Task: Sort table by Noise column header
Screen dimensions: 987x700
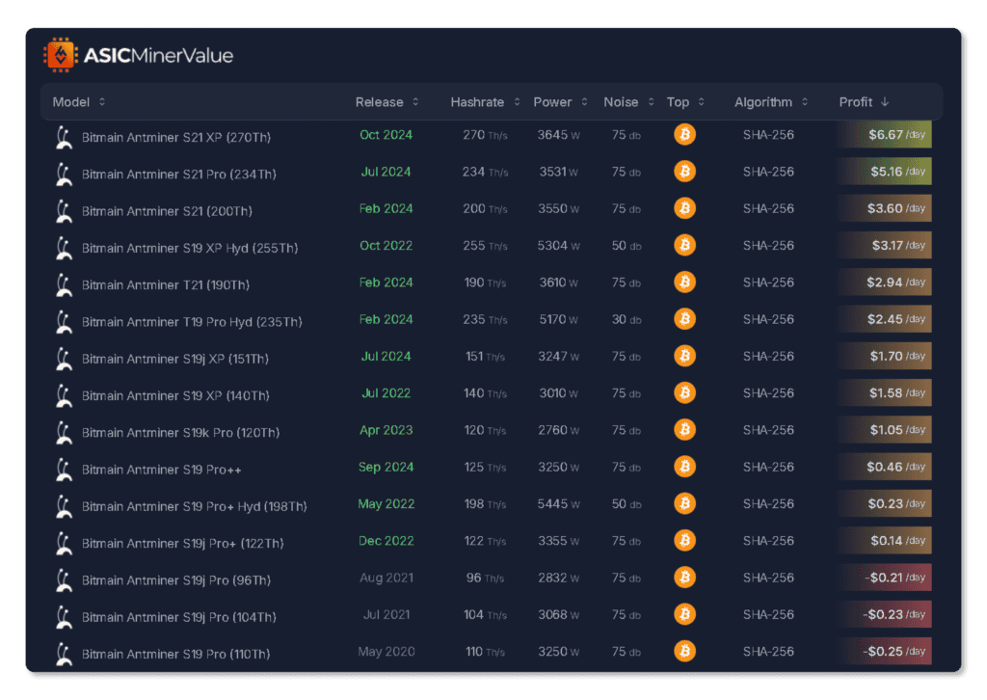Action: pos(628,102)
